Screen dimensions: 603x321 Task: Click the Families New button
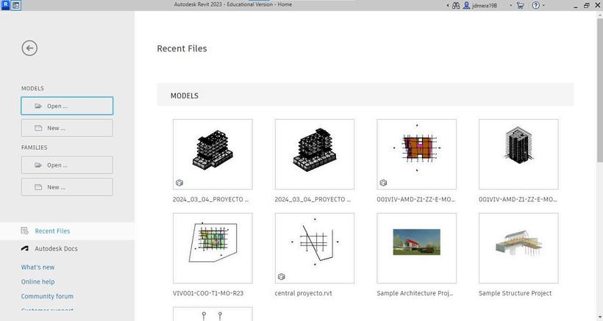pyautogui.click(x=67, y=187)
